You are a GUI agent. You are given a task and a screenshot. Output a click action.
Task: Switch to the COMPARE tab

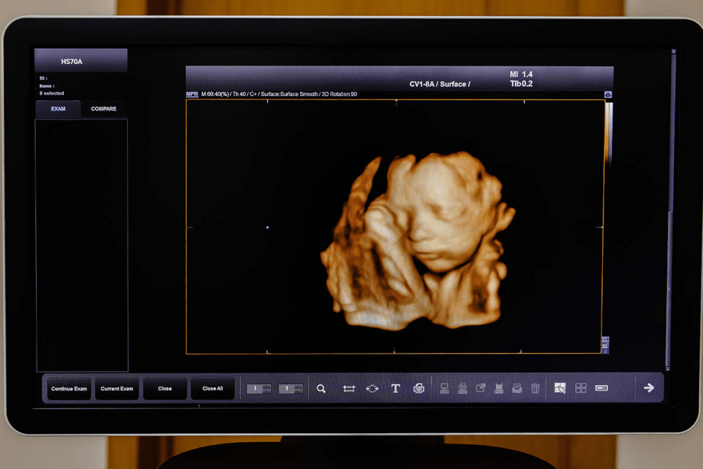point(104,108)
